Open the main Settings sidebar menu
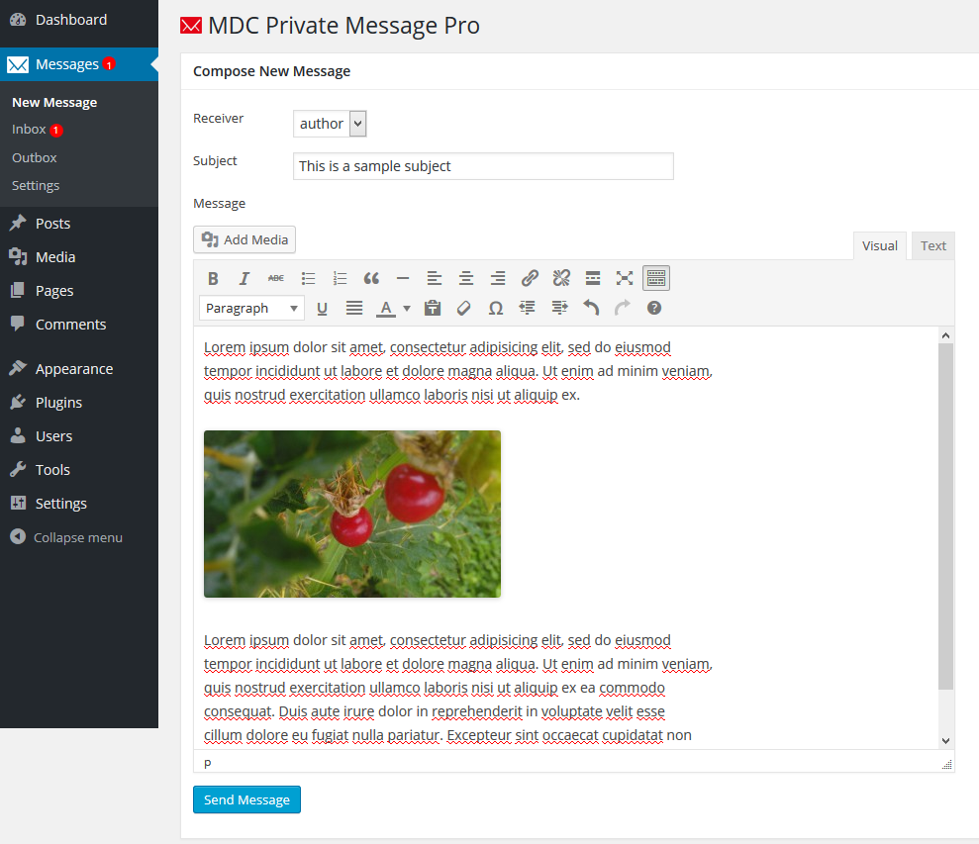This screenshot has height=844, width=979. (x=78, y=504)
